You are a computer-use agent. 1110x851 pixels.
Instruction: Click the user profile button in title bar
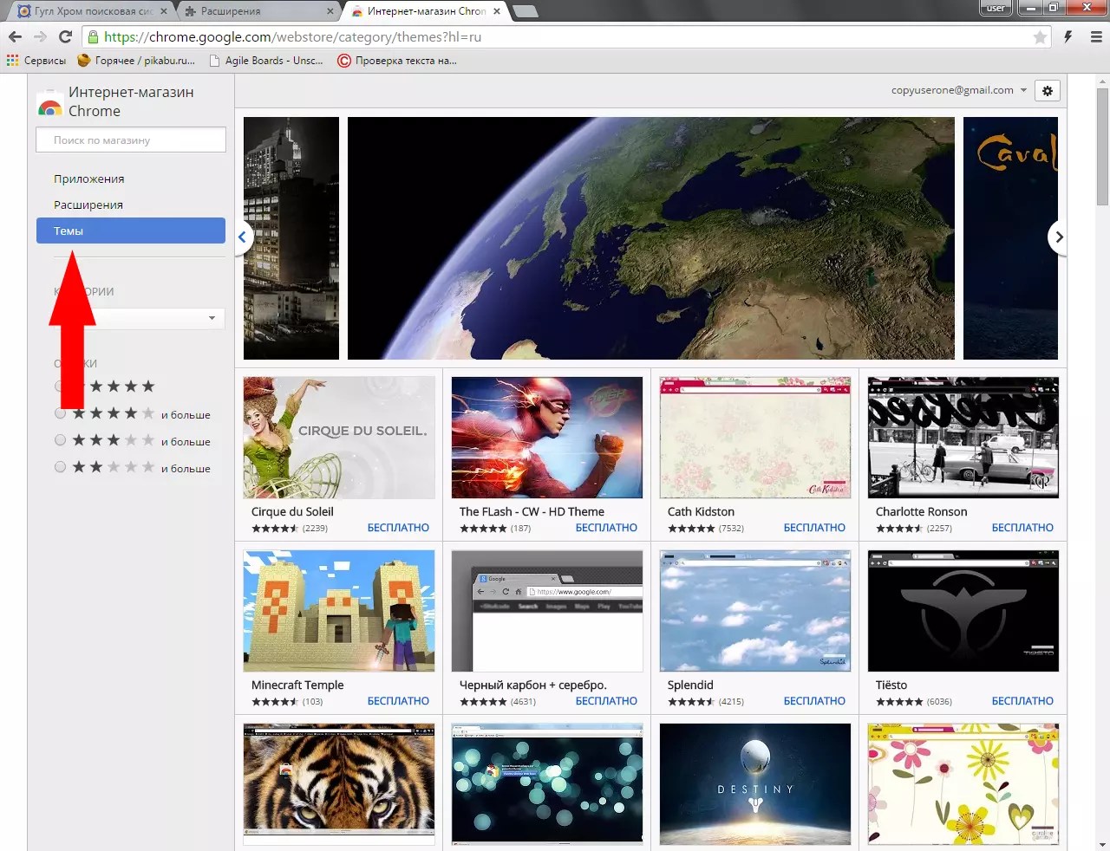[x=996, y=8]
